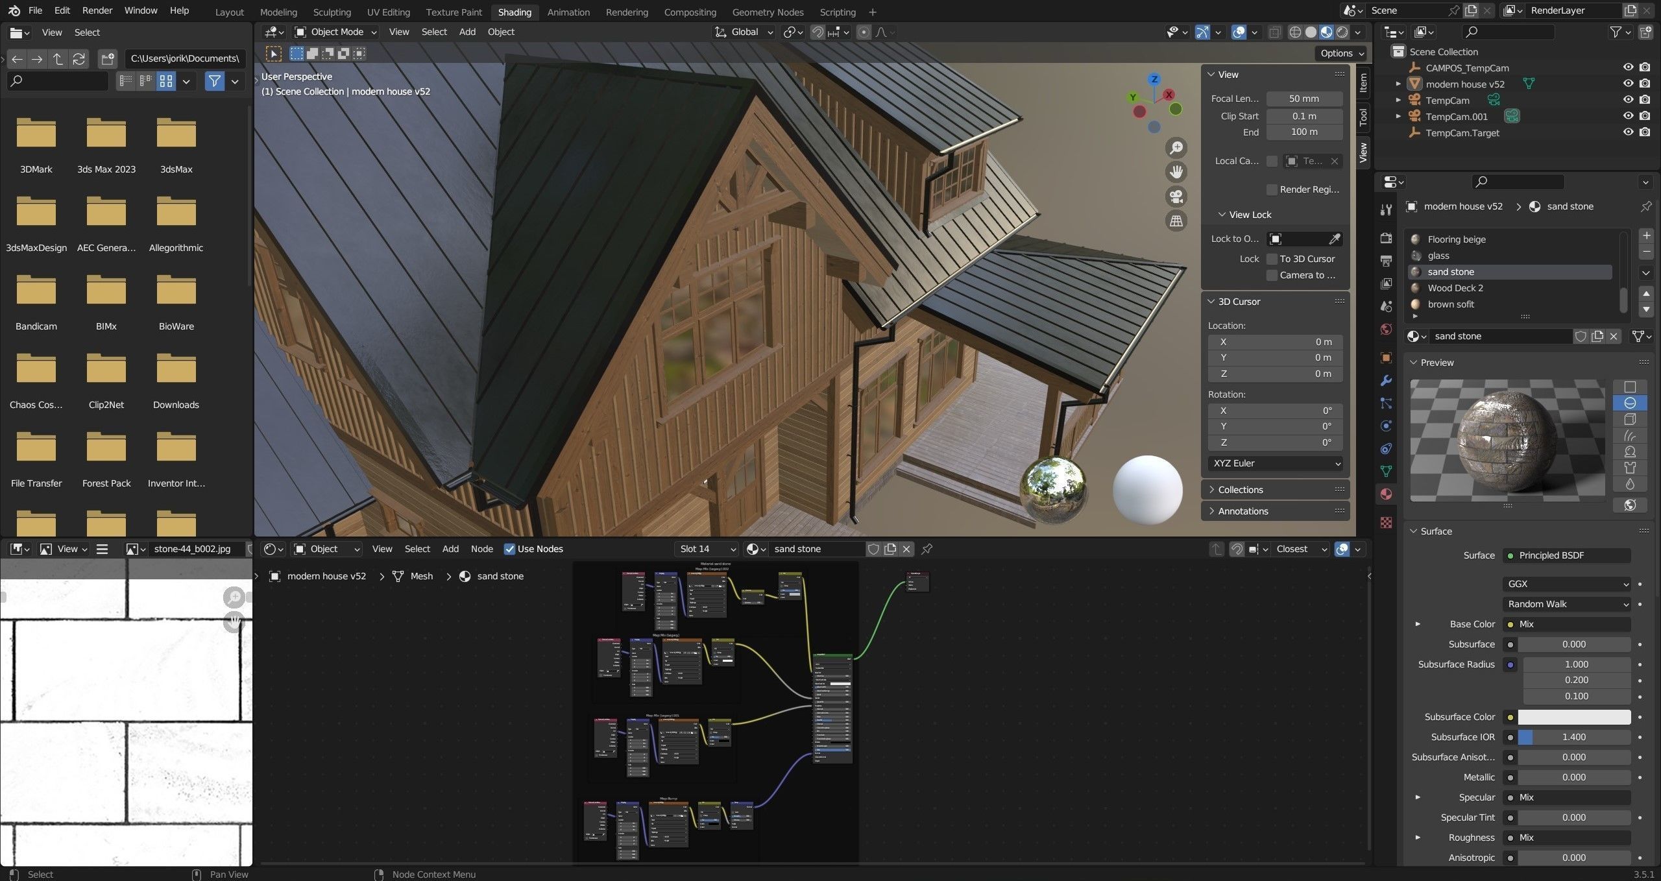Select thumbnail display mode in file browser
Screen dimensions: 1661x881
[x=166, y=81]
